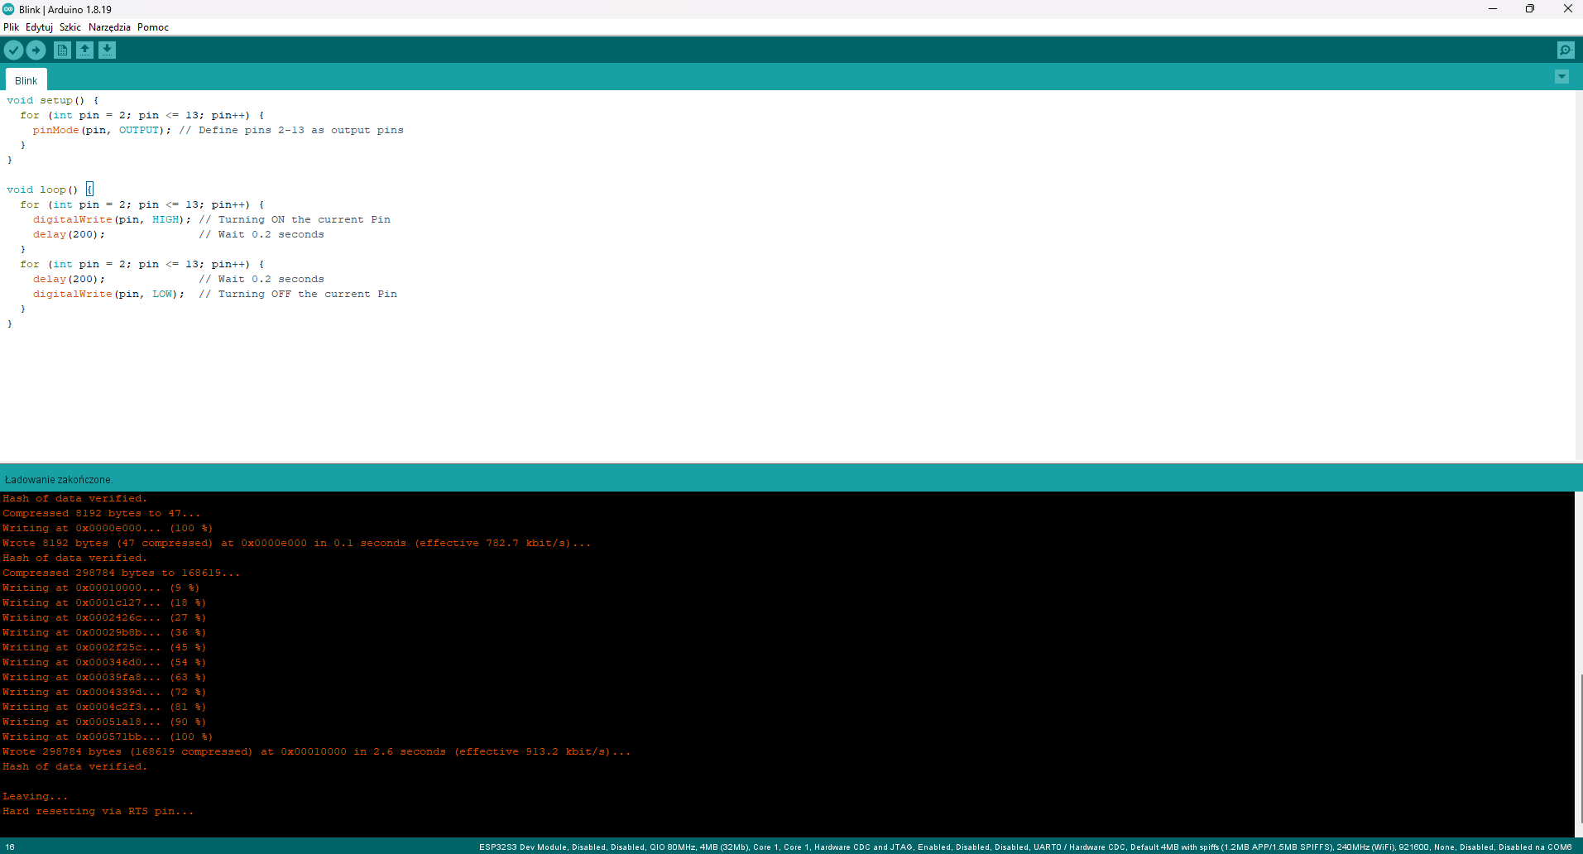The height and width of the screenshot is (854, 1583).
Task: Click 'Writing at 0x0002f25c... (45 %)' line
Action: click(104, 647)
